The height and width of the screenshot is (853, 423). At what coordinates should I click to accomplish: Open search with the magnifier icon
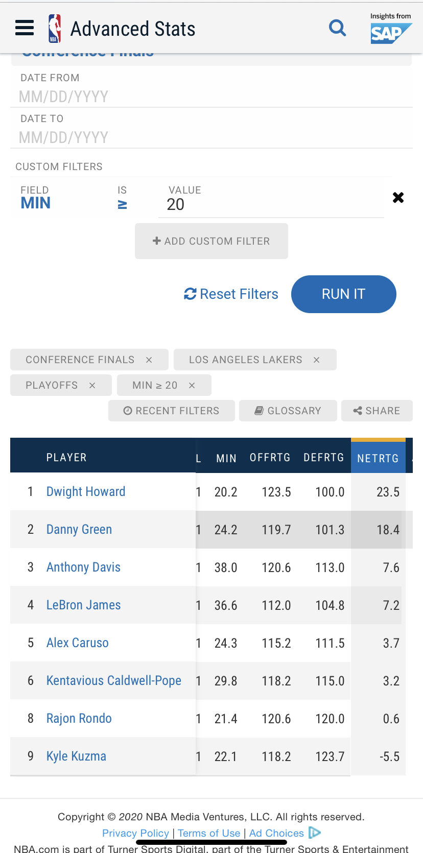[337, 28]
